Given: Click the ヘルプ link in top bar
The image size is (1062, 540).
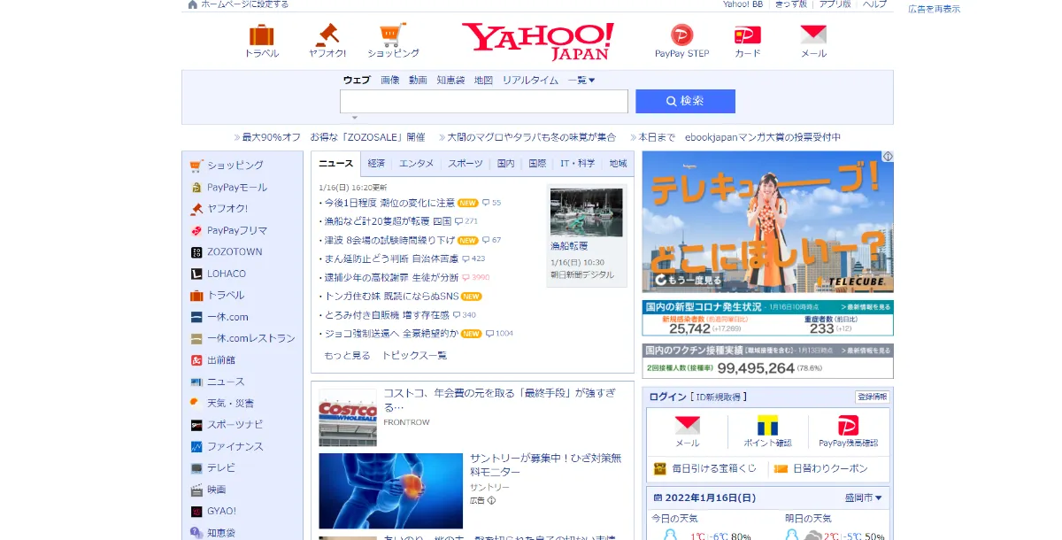Looking at the screenshot, I should (x=874, y=4).
